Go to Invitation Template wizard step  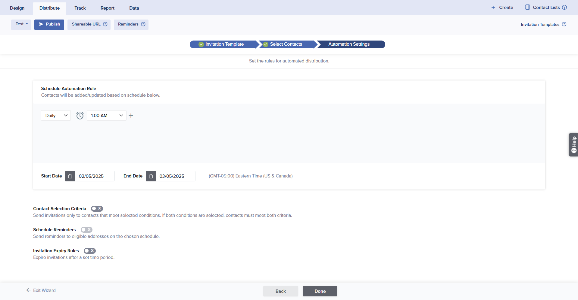[224, 44]
